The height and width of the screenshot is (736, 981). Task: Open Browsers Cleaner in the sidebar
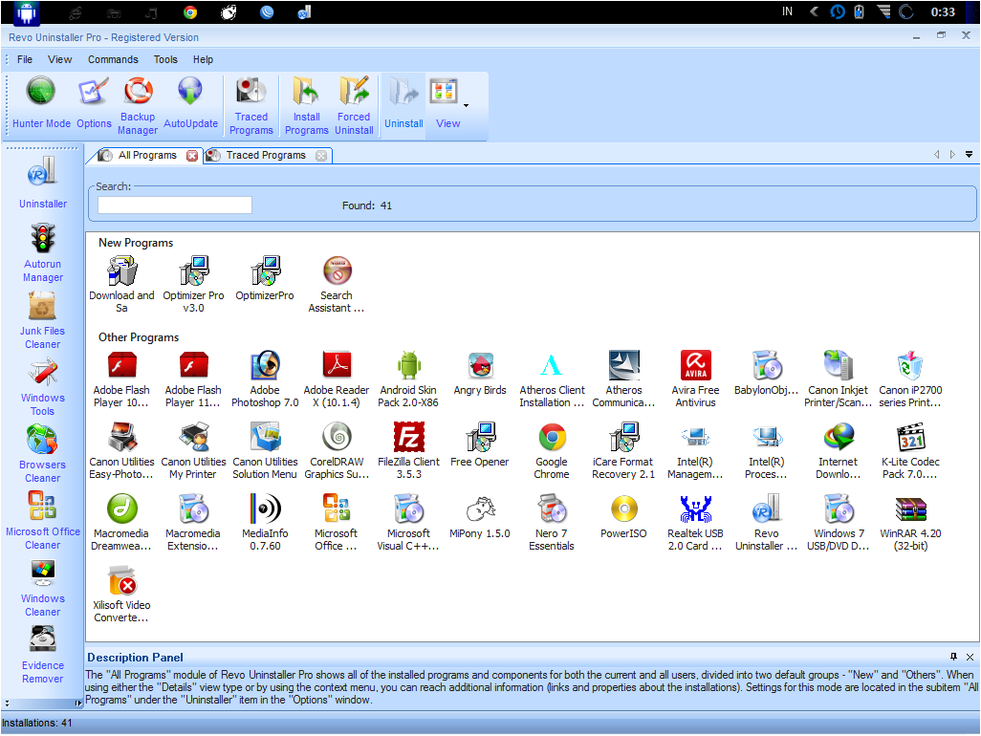pos(42,454)
